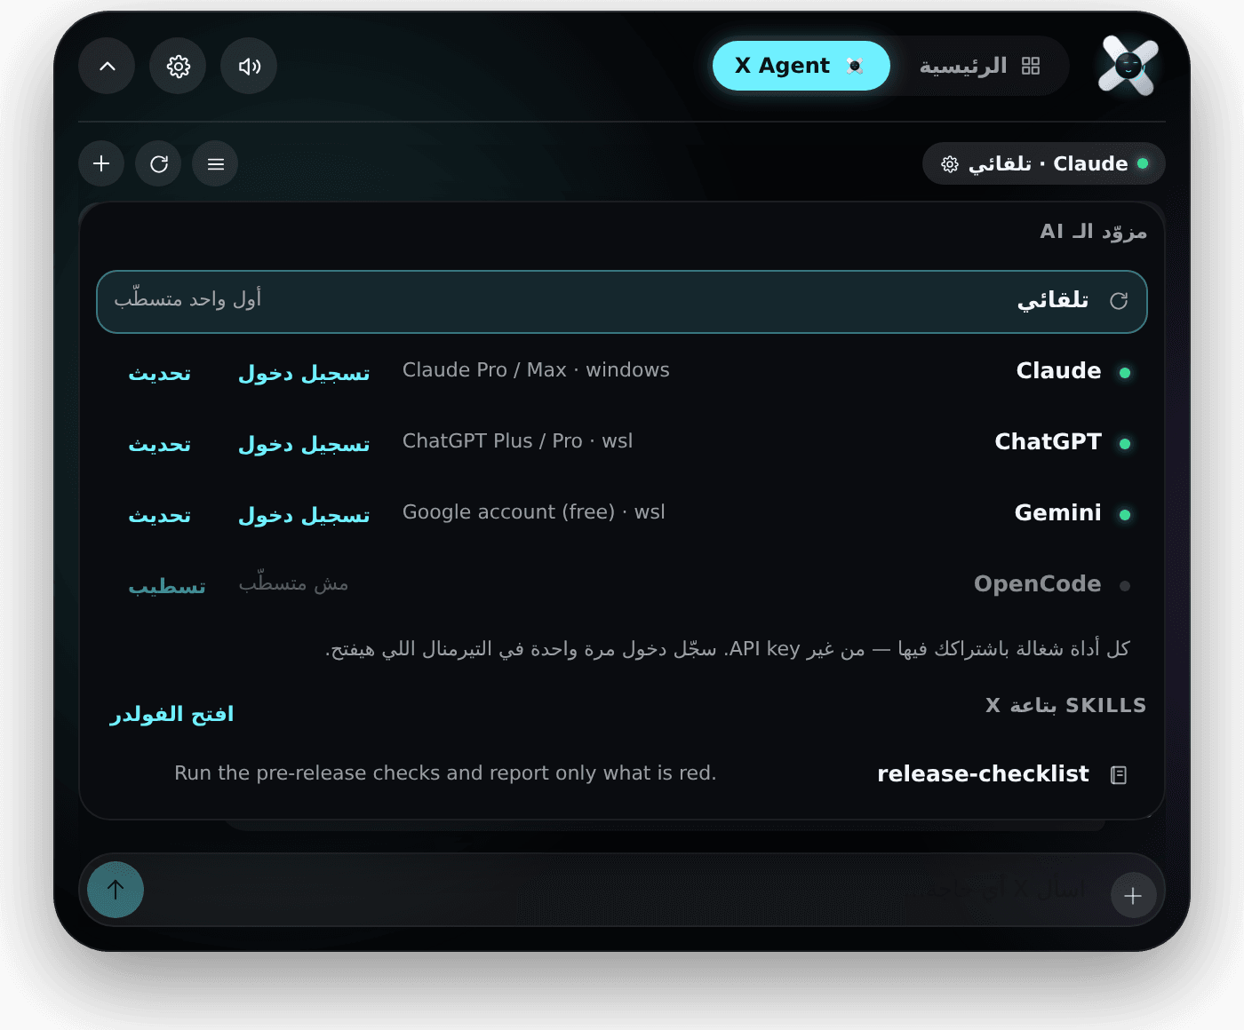
Task: Click تحديث for Gemini
Action: coord(160,515)
